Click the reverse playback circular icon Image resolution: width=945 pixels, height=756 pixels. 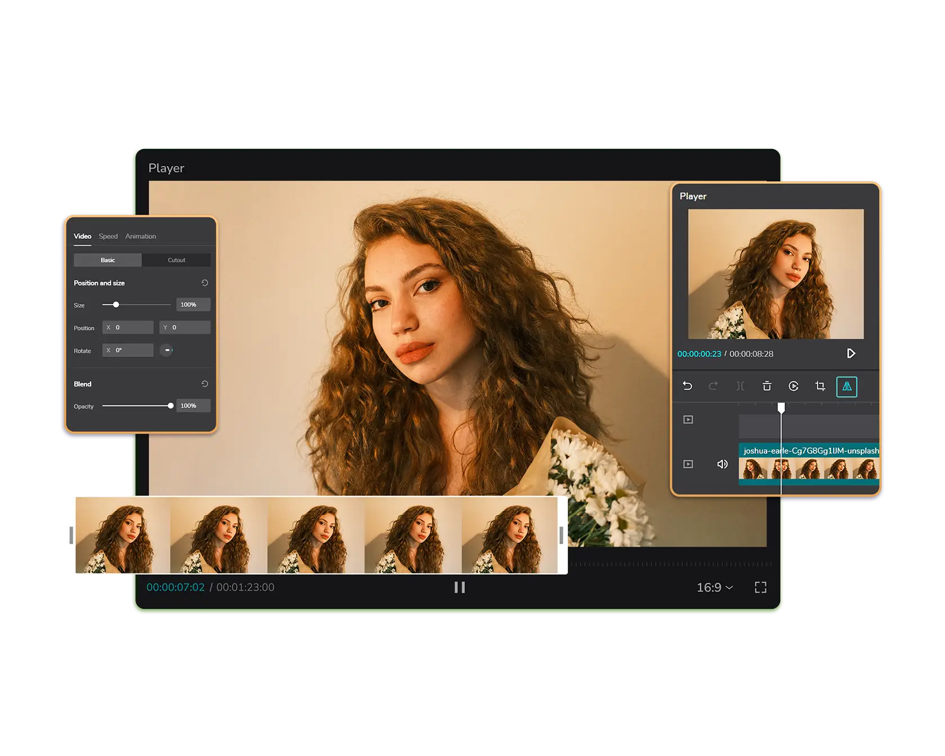click(x=794, y=386)
